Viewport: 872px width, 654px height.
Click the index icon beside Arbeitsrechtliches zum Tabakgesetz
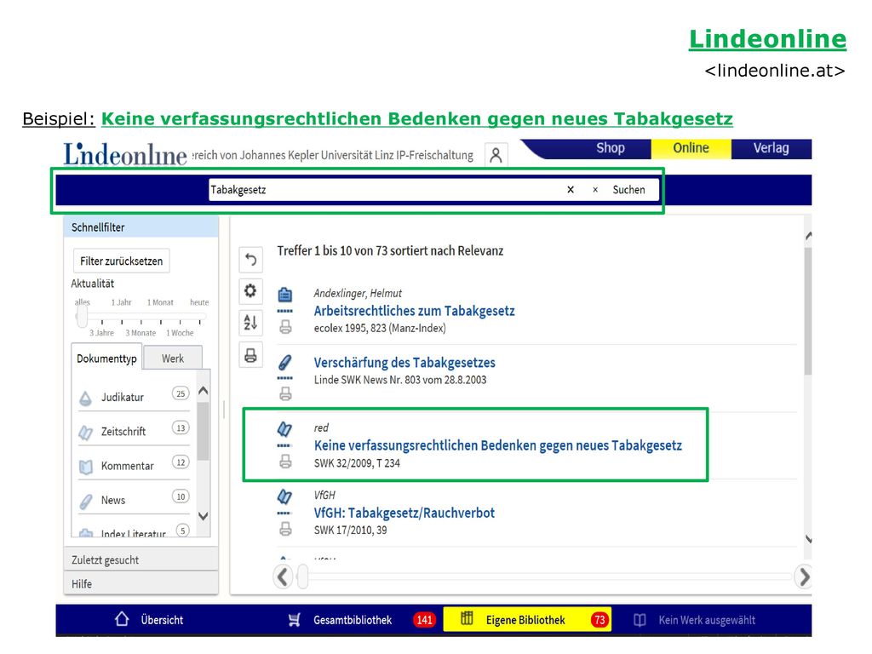(x=285, y=294)
